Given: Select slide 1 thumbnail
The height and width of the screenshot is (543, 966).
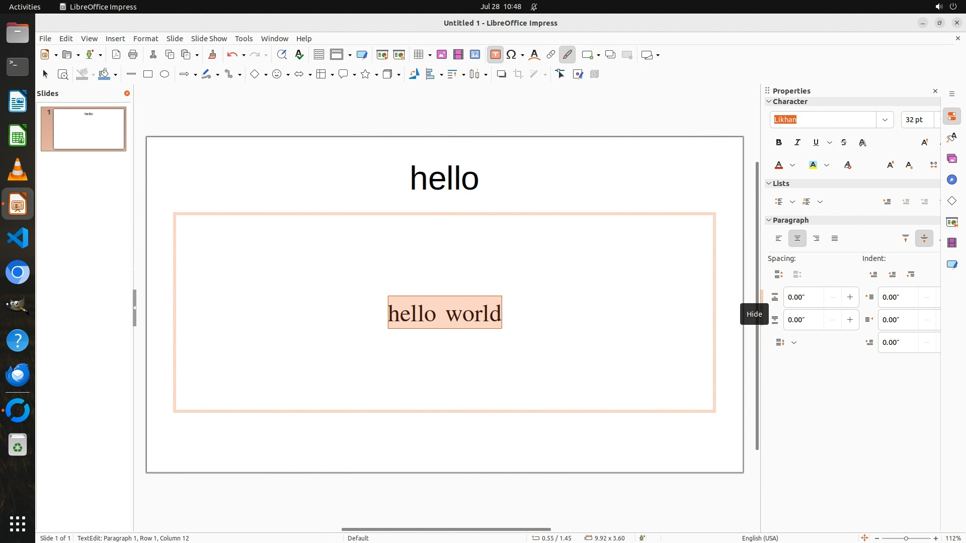Looking at the screenshot, I should [x=89, y=129].
